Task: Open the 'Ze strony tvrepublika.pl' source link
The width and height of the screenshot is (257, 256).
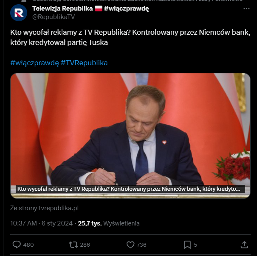Action: 44,208
